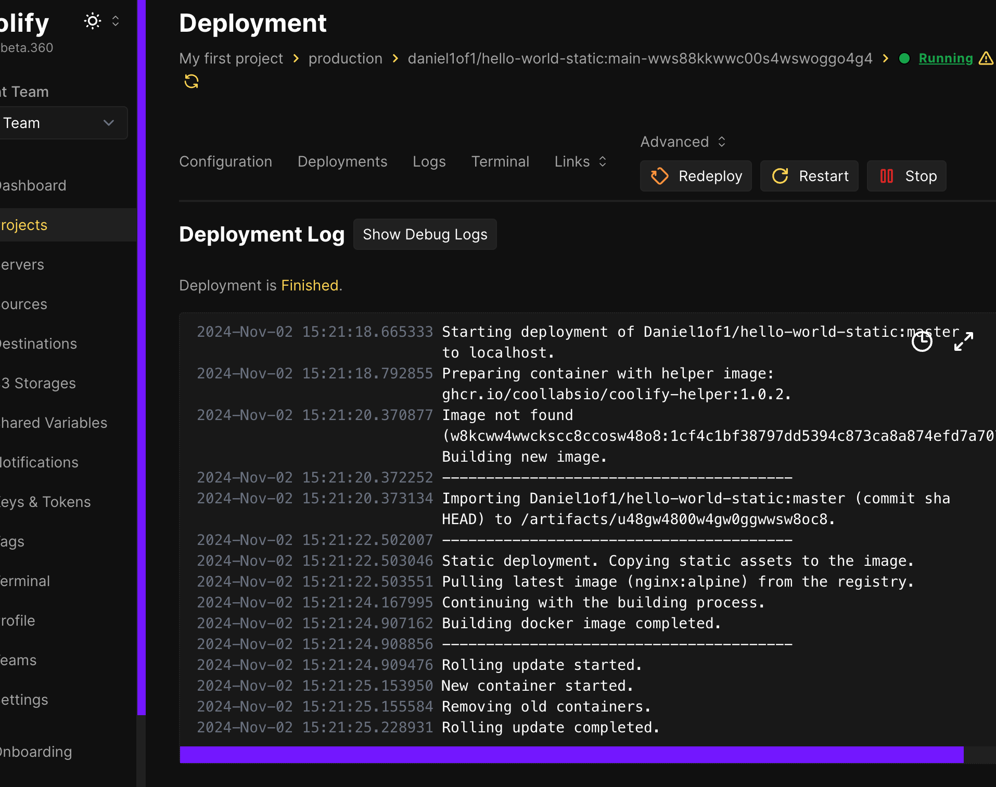Image resolution: width=996 pixels, height=787 pixels.
Task: Expand the Advanced dropdown
Action: 683,142
